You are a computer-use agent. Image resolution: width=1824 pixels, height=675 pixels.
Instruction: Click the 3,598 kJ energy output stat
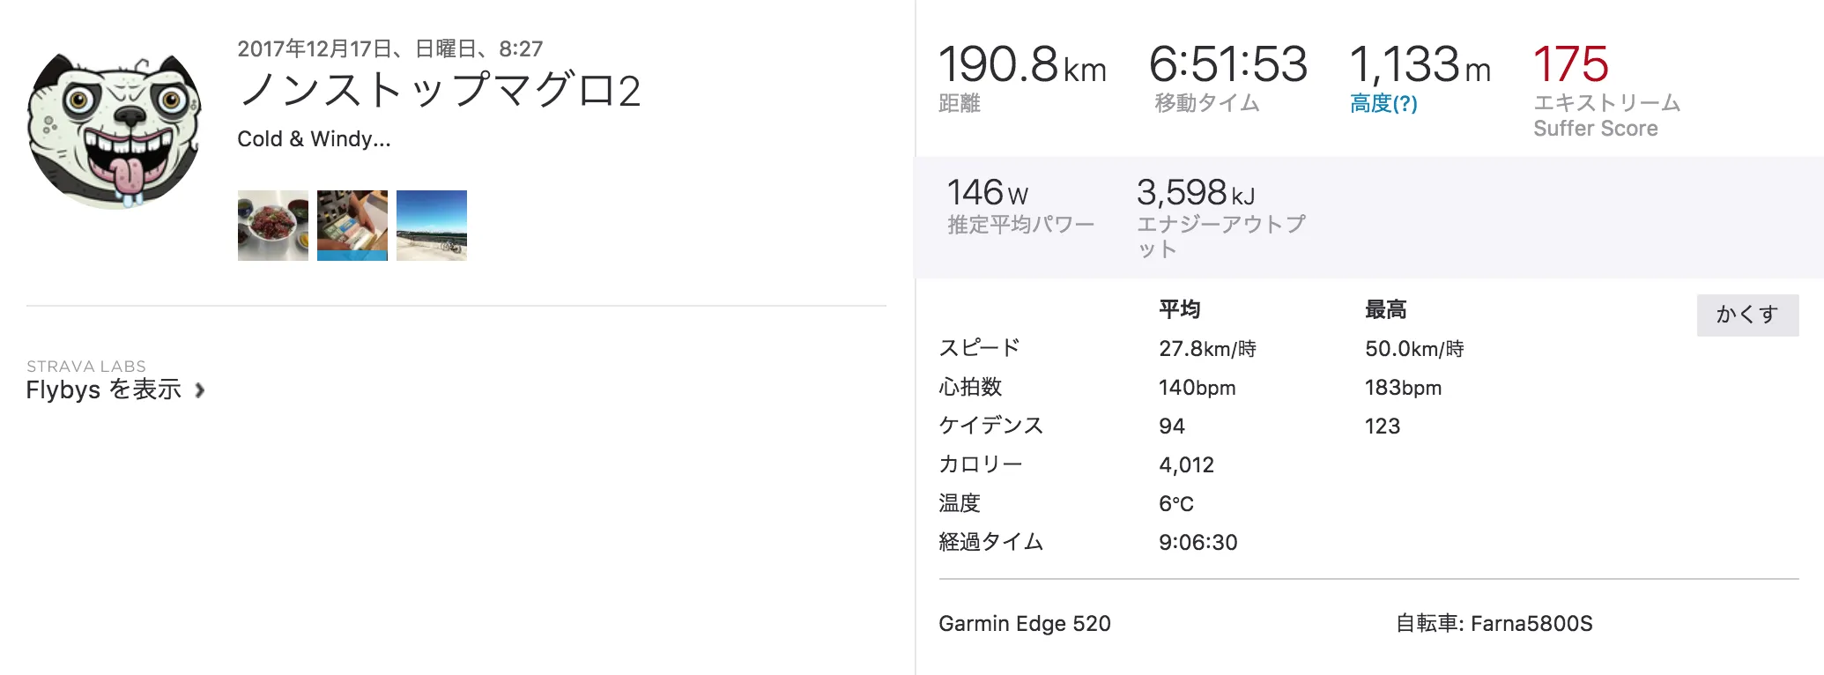click(1195, 191)
